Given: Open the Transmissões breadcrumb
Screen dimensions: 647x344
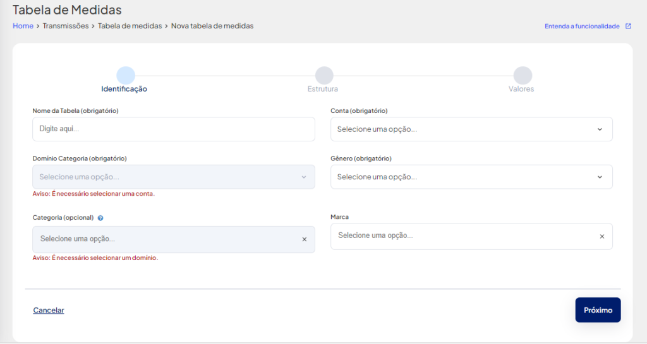Looking at the screenshot, I should (x=66, y=25).
